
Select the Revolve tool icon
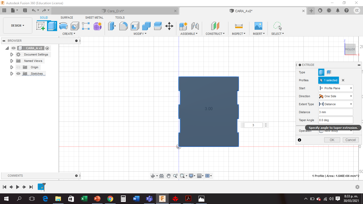pyautogui.click(x=63, y=26)
